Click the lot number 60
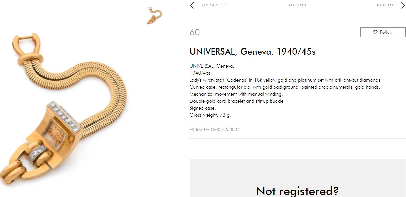 [195, 32]
